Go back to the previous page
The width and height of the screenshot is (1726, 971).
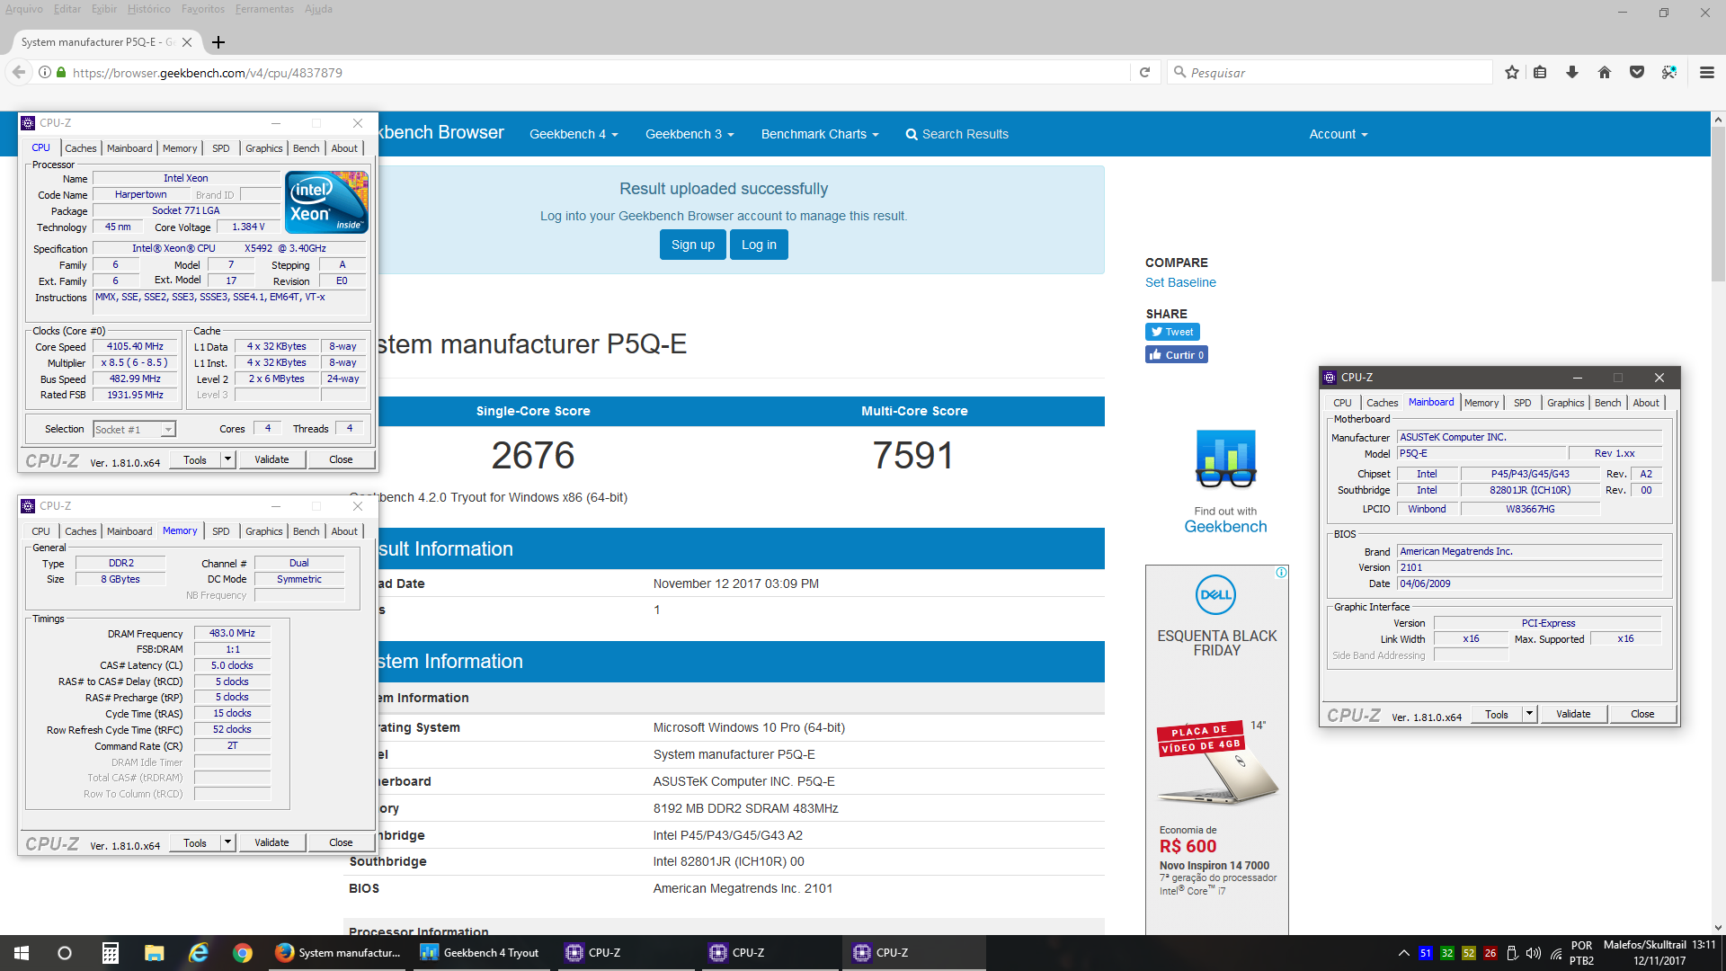(x=18, y=72)
